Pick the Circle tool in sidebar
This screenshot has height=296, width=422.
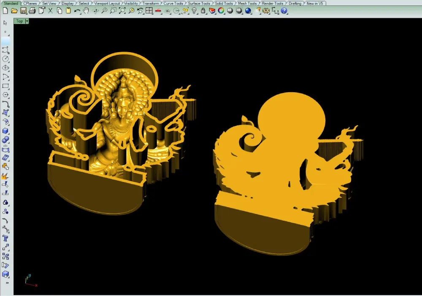pyautogui.click(x=5, y=59)
